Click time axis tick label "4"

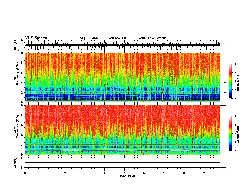click(105, 173)
